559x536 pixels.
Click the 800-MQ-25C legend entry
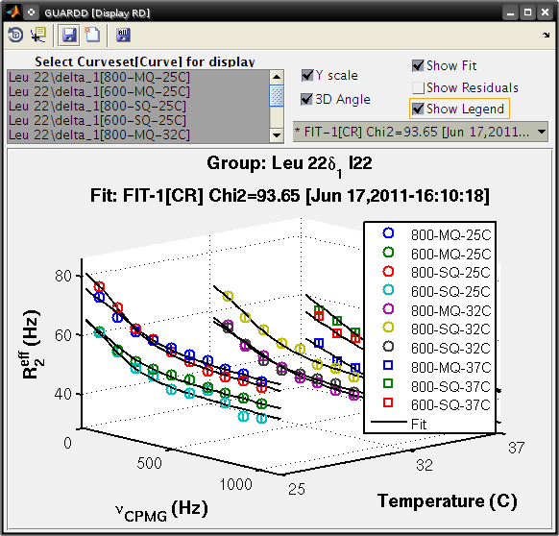[x=437, y=234]
